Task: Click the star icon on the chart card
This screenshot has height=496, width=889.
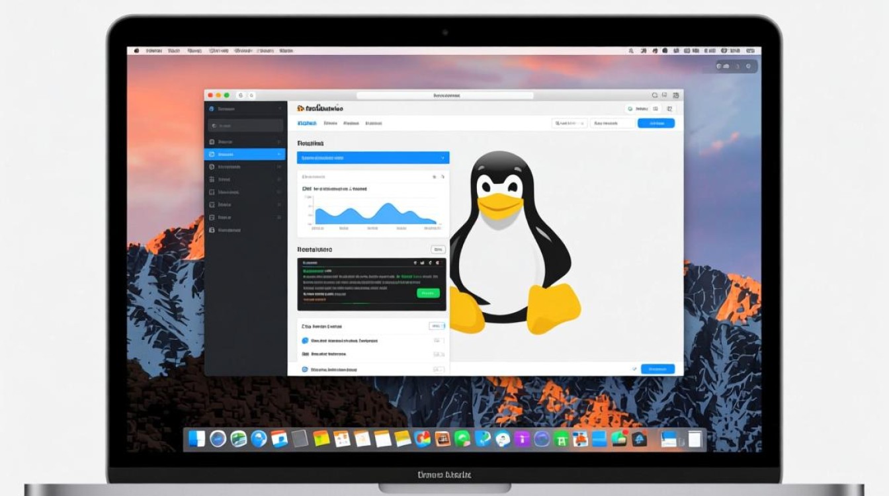Action: [x=435, y=177]
